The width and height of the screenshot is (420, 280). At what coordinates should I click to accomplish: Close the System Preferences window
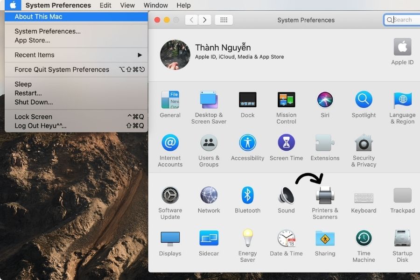(157, 20)
